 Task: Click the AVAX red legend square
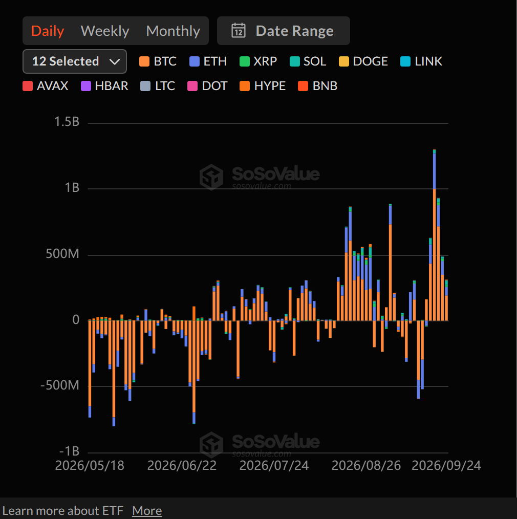(x=28, y=86)
